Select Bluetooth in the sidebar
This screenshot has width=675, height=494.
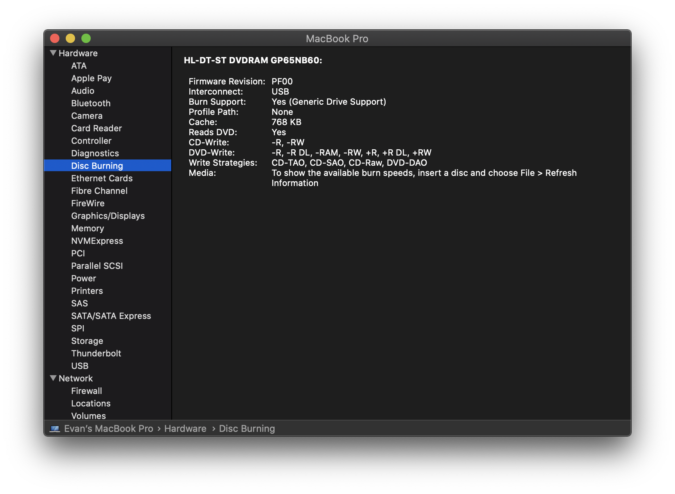point(91,103)
